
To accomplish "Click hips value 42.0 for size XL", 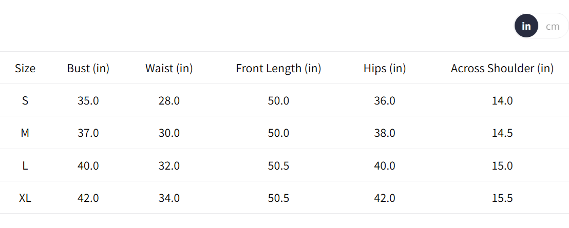I will [385, 198].
